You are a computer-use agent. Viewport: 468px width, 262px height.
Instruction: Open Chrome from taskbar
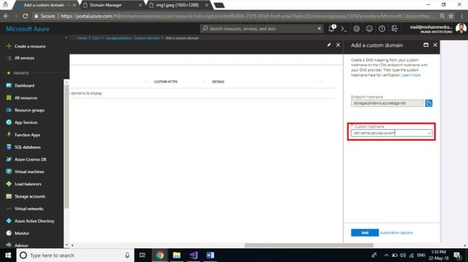(160, 255)
